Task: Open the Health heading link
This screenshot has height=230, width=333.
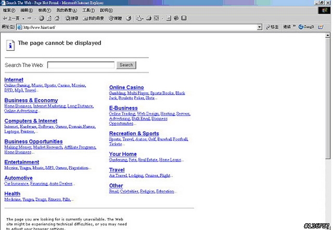Action: tap(12, 194)
